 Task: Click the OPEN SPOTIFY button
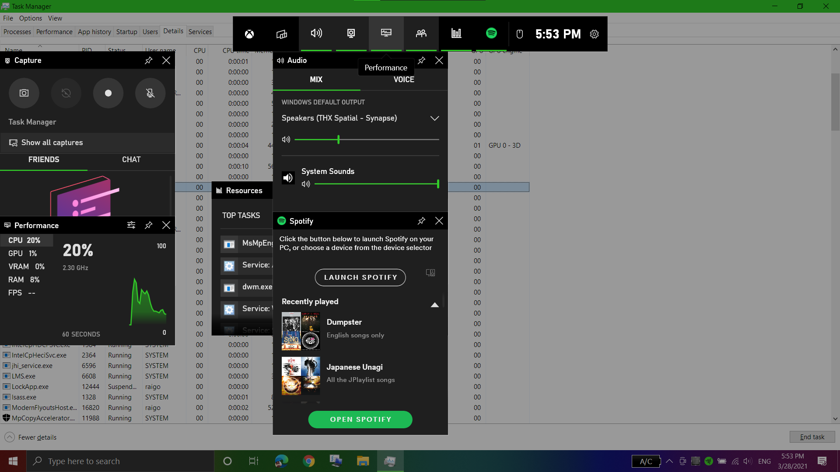click(x=360, y=419)
